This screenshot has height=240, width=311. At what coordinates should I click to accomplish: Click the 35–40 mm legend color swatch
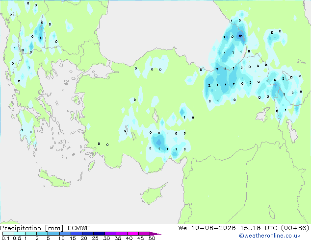coord(121,234)
